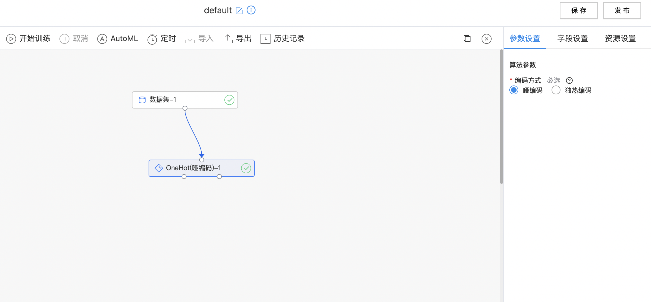Image resolution: width=651 pixels, height=302 pixels.
Task: Click the 发布 button
Action: pos(622,11)
